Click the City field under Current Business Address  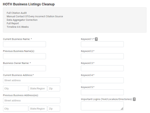point(16,88)
